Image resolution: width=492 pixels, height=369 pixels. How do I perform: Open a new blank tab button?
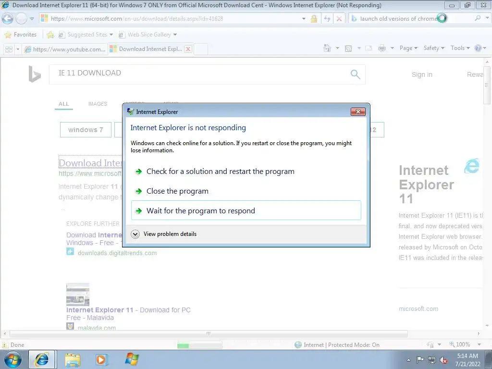coord(201,49)
